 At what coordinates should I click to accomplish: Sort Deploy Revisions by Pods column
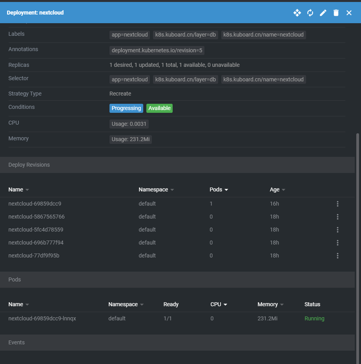tap(219, 189)
